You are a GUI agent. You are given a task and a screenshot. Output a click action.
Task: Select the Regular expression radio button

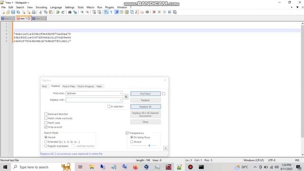click(46, 146)
